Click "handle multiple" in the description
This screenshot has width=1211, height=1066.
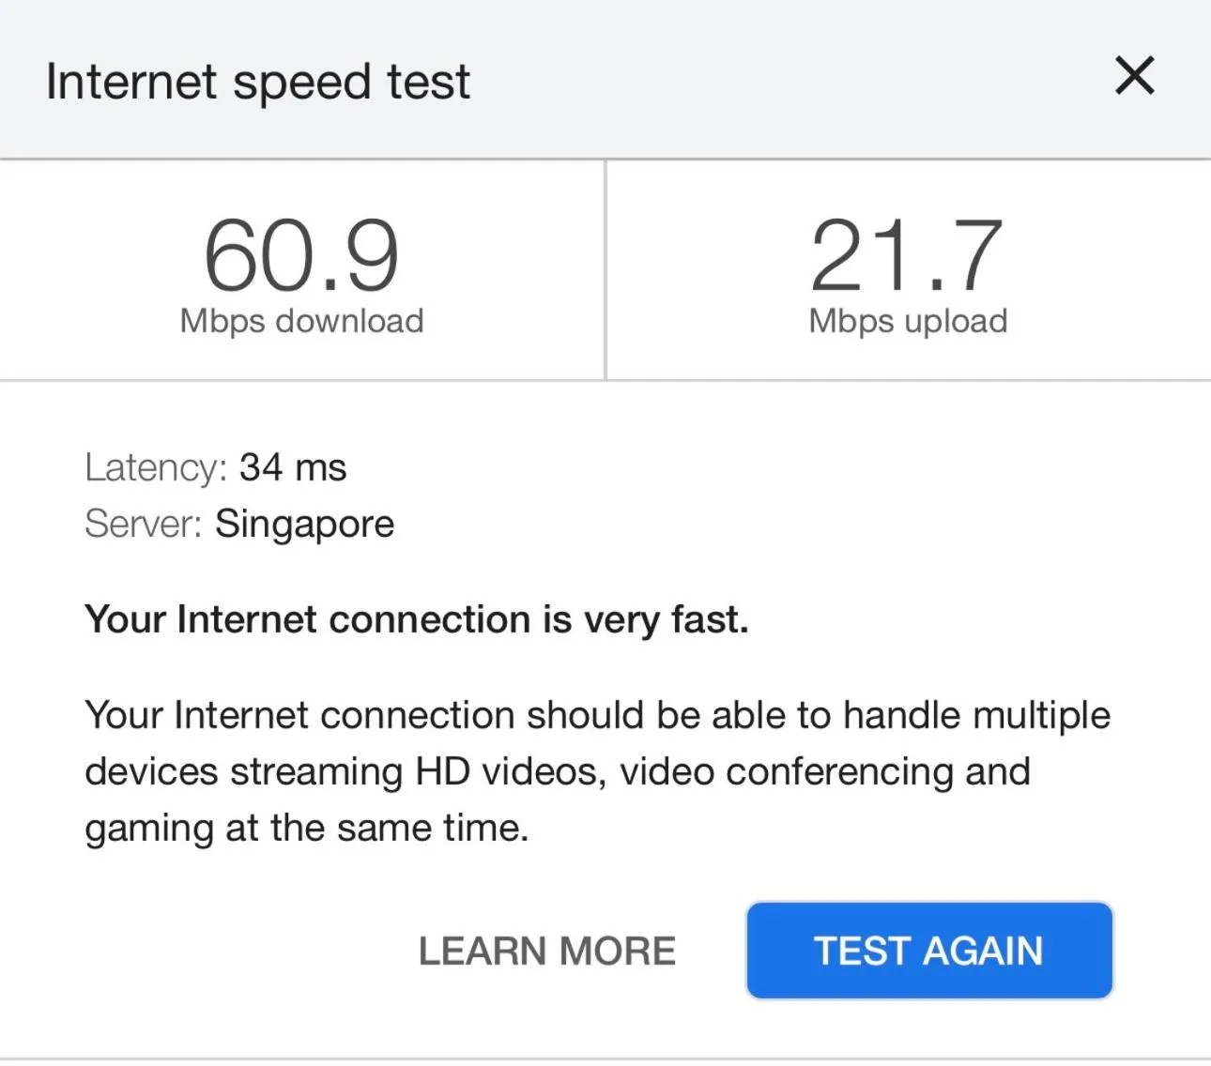[976, 715]
